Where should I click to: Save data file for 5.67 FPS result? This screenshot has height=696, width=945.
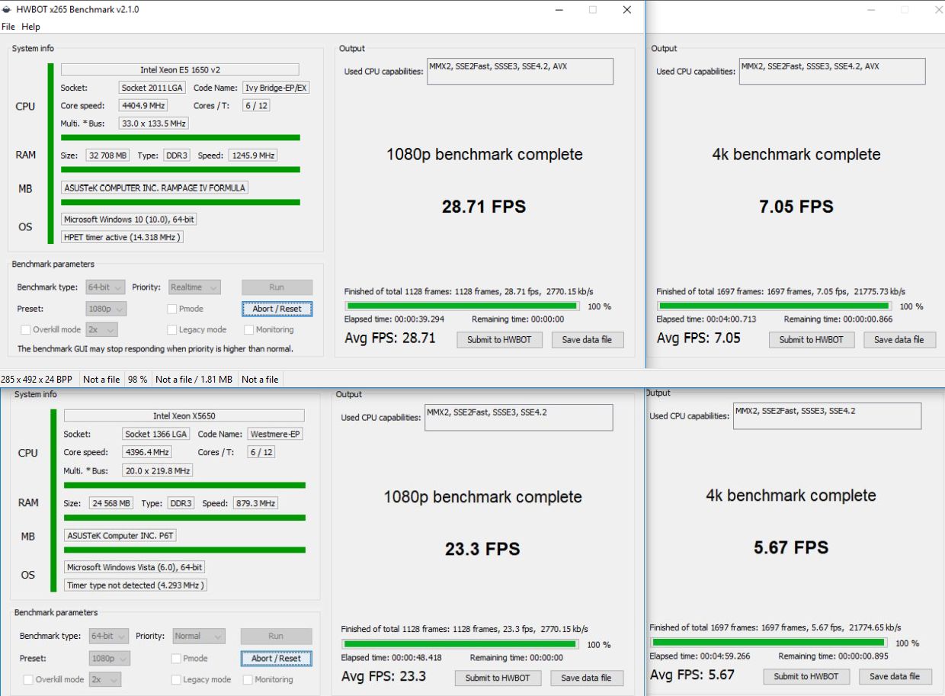(895, 676)
